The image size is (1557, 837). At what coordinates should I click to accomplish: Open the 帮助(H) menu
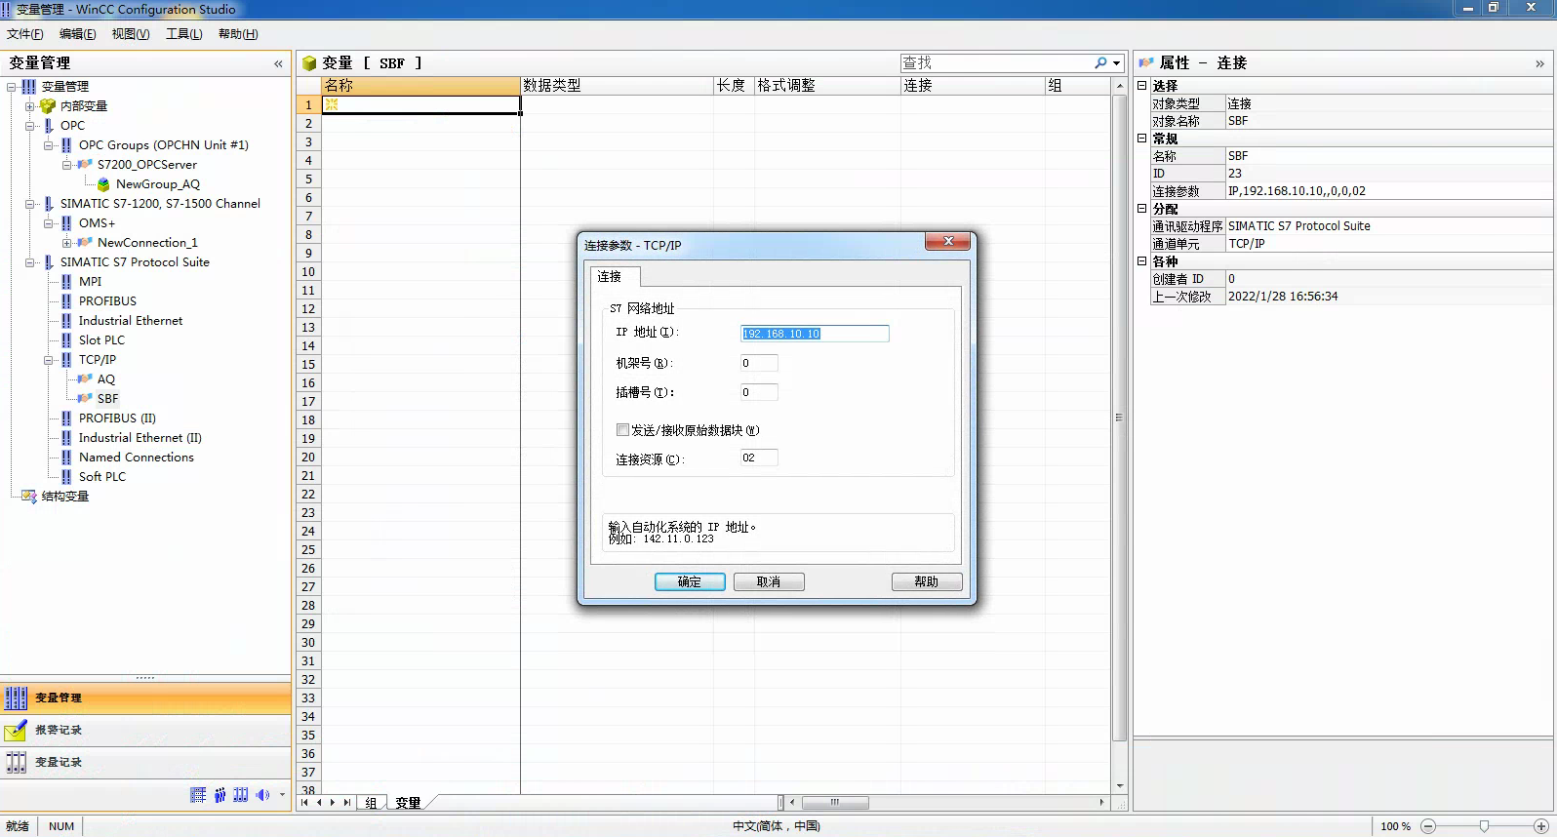[x=238, y=34]
